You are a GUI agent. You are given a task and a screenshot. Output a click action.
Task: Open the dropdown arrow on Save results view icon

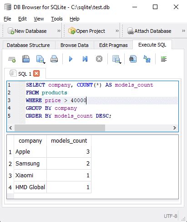coord(44,63)
